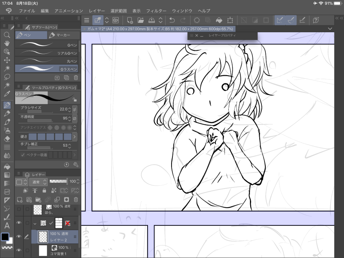Screen dimensions: 344x258
Task: Create new raster layer icon
Action: point(19,200)
